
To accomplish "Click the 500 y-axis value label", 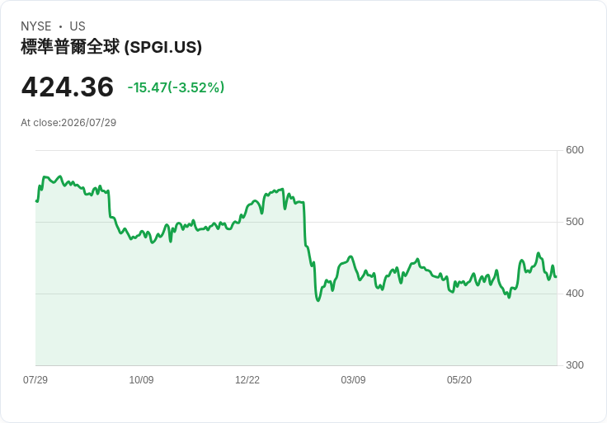I will 575,222.
